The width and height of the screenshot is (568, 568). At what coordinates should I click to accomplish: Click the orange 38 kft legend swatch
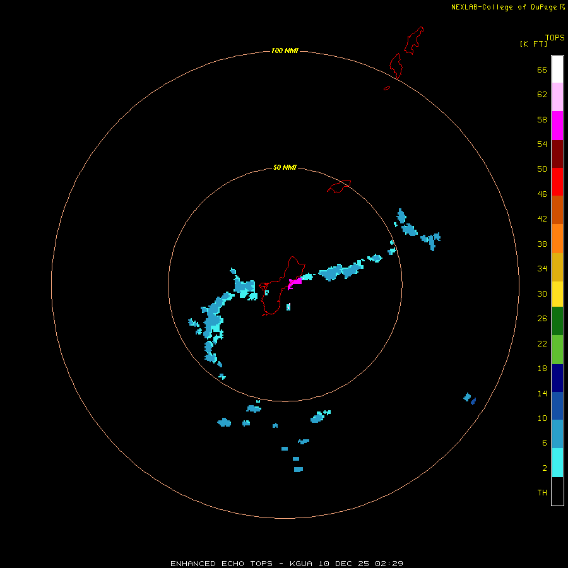[x=557, y=239]
